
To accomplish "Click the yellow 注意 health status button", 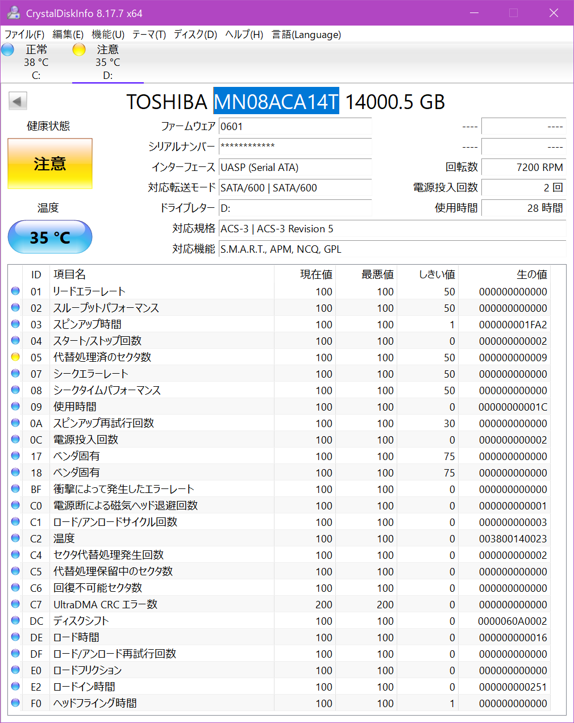I will point(50,164).
